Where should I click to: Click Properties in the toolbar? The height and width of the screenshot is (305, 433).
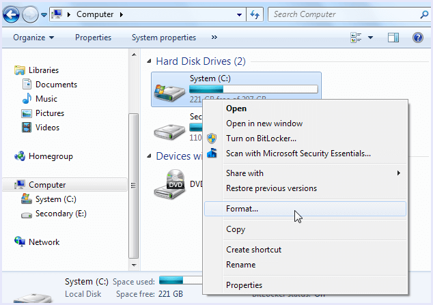click(93, 38)
